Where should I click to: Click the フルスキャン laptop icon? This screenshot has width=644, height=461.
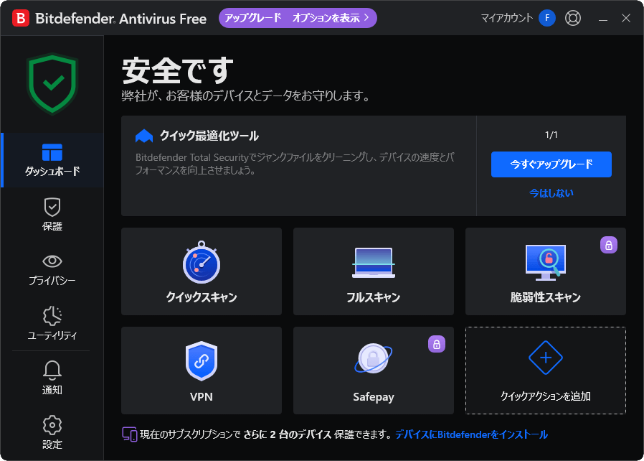pyautogui.click(x=374, y=262)
